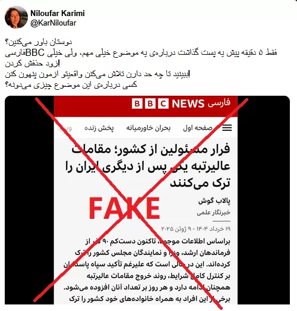Open the embedded BBC screenshot image
This screenshot has height=311, width=297.
[x=147, y=200]
